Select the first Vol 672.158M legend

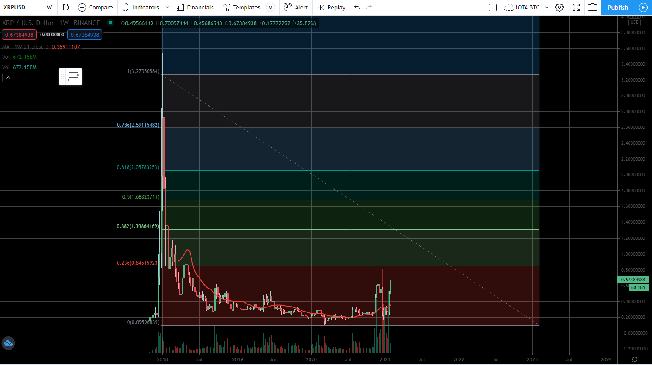[19, 57]
